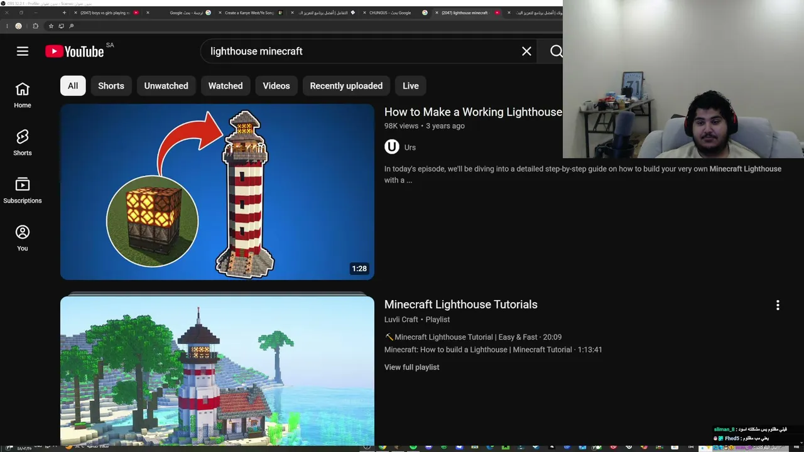Click the 1:28 duration badge
Viewport: 804px width, 452px height.
tap(359, 269)
